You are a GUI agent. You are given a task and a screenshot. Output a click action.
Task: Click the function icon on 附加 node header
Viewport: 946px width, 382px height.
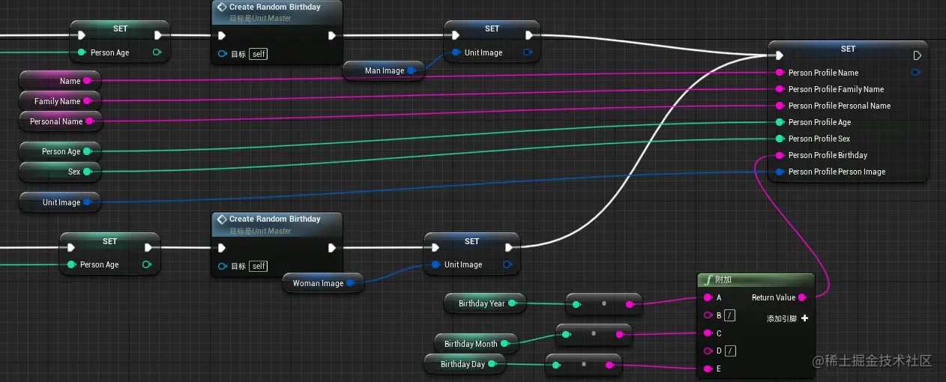708,280
